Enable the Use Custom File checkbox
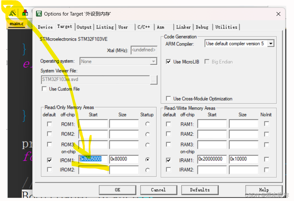Screen dimensions: 294x201 (44, 89)
